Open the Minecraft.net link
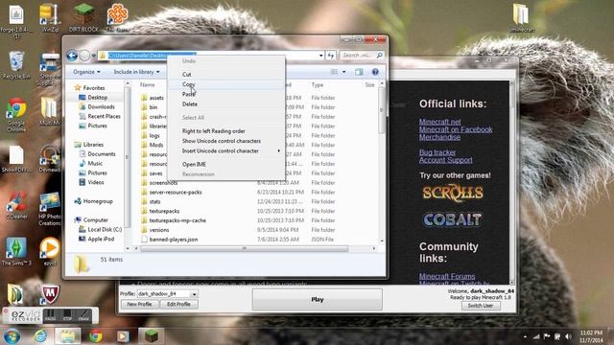The width and height of the screenshot is (614, 345). pos(439,122)
